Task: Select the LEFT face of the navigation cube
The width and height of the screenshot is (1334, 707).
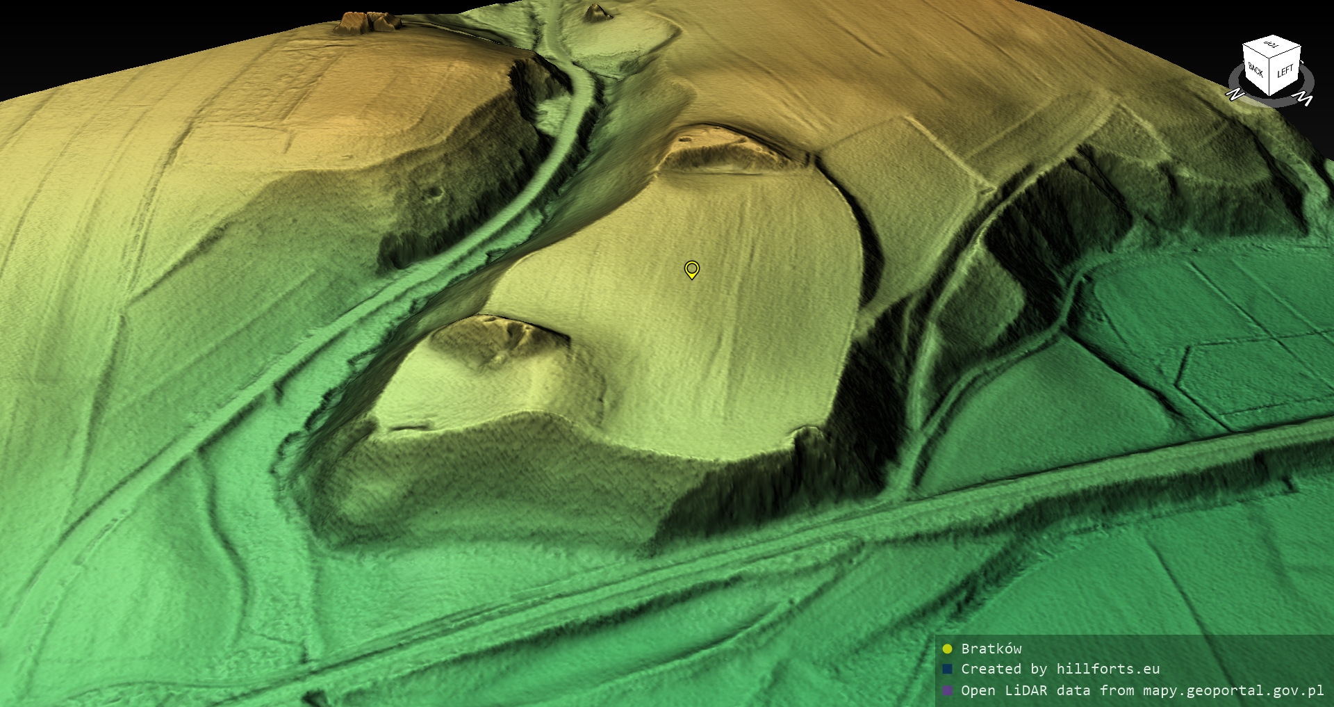Action: click(x=1285, y=72)
